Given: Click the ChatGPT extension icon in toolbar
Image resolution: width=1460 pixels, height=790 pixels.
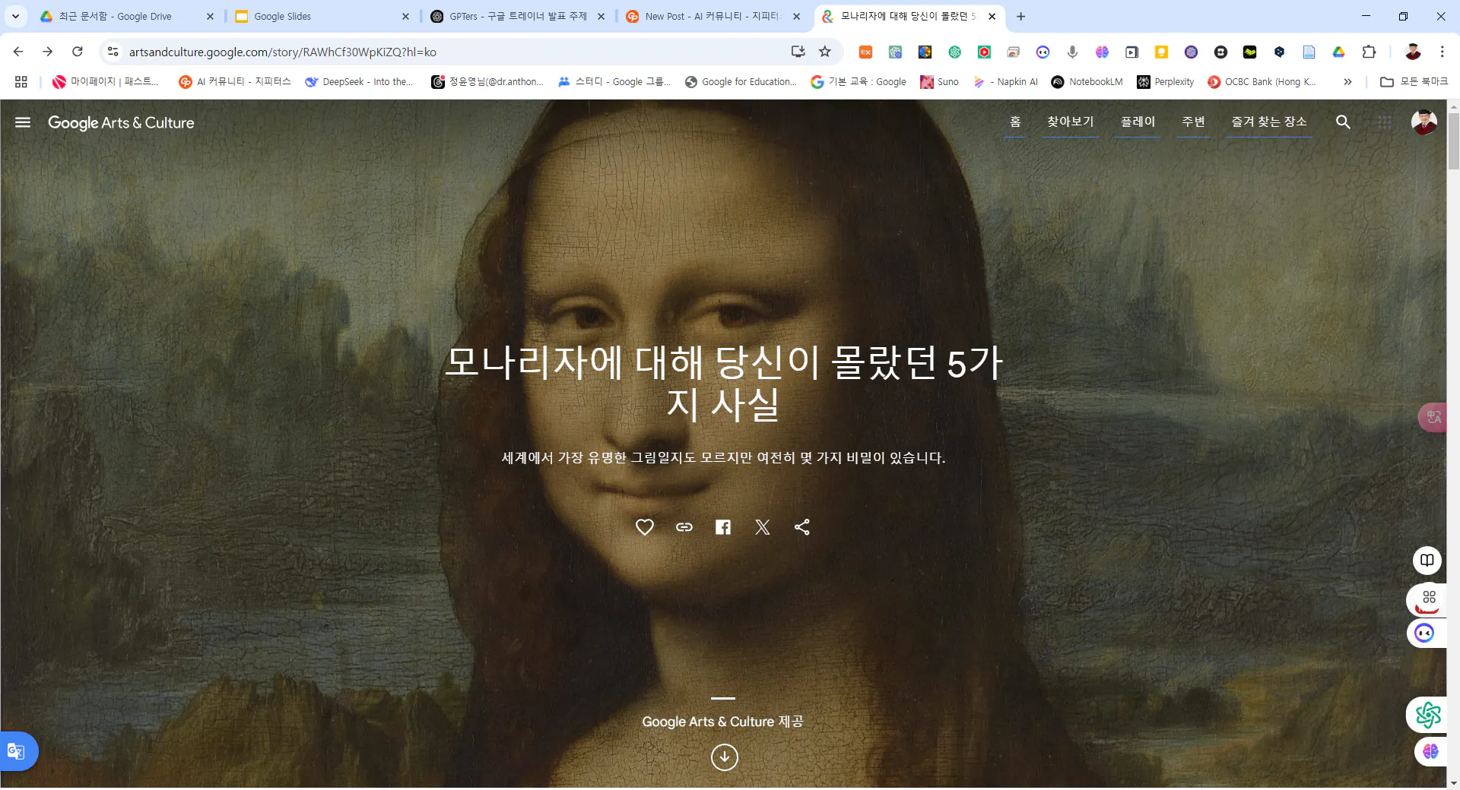Looking at the screenshot, I should tap(954, 52).
